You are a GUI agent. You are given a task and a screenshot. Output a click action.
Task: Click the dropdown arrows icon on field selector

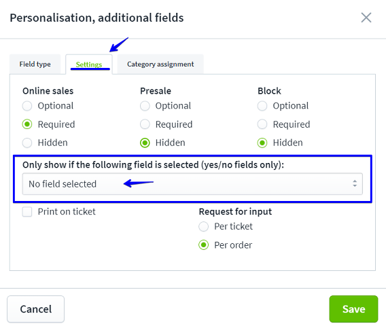coord(355,183)
